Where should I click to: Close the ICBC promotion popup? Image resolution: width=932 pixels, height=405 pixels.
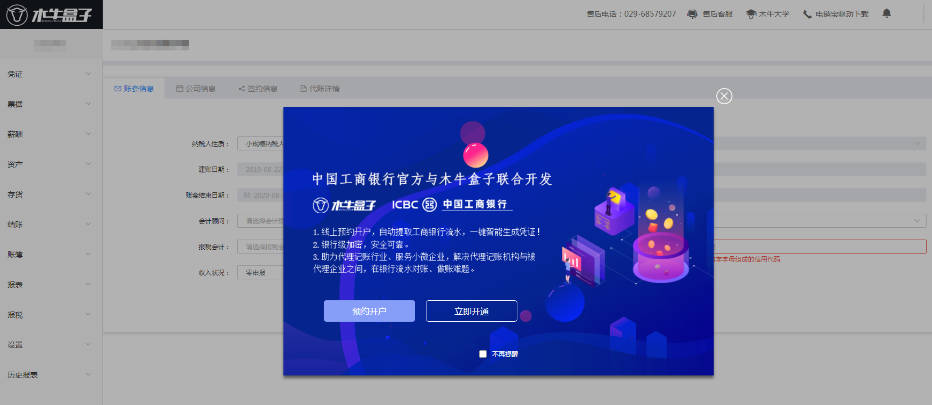724,96
